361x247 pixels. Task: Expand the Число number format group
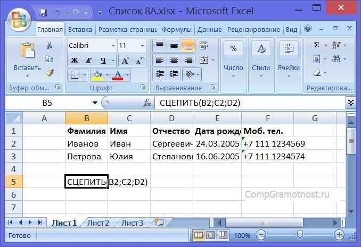233,64
